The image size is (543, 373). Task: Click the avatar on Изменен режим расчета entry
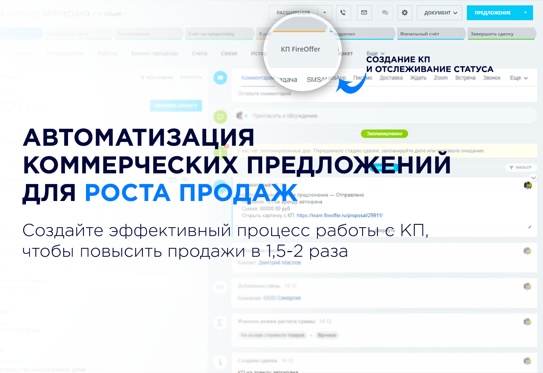pos(527,322)
